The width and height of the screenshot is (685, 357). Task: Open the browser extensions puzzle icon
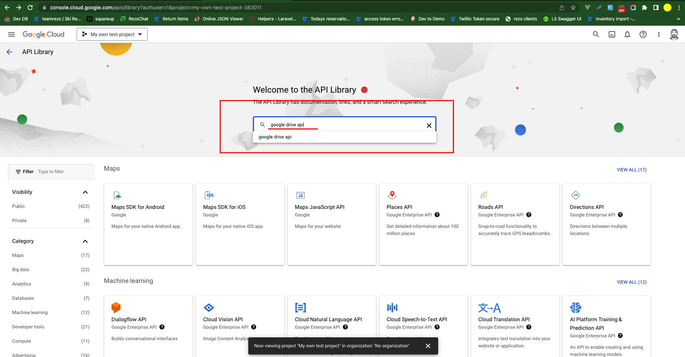pos(645,8)
